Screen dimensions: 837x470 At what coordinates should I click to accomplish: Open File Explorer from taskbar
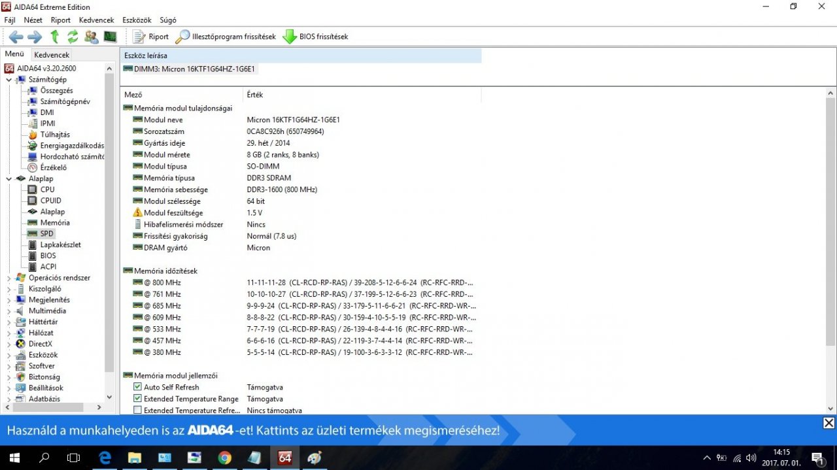(x=135, y=458)
